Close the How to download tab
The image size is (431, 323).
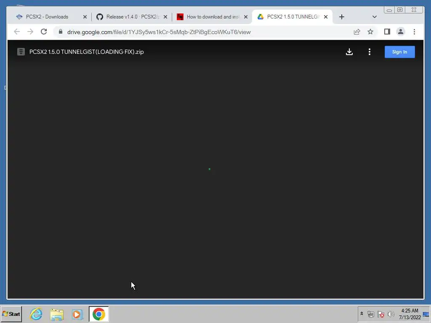pos(246,17)
